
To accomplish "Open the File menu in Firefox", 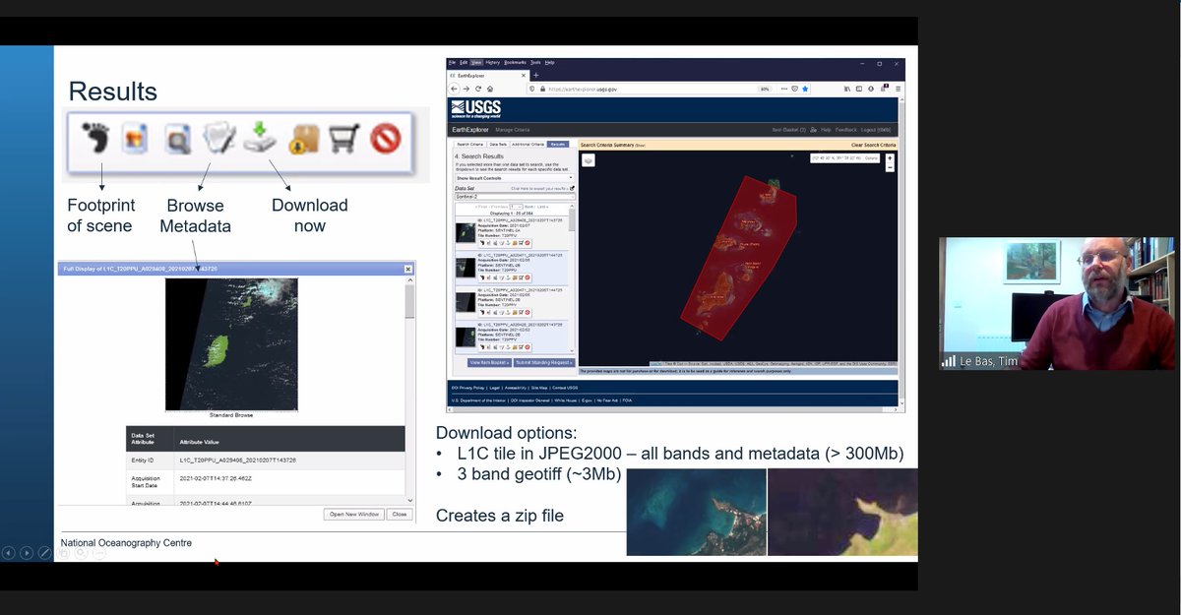I will (453, 62).
